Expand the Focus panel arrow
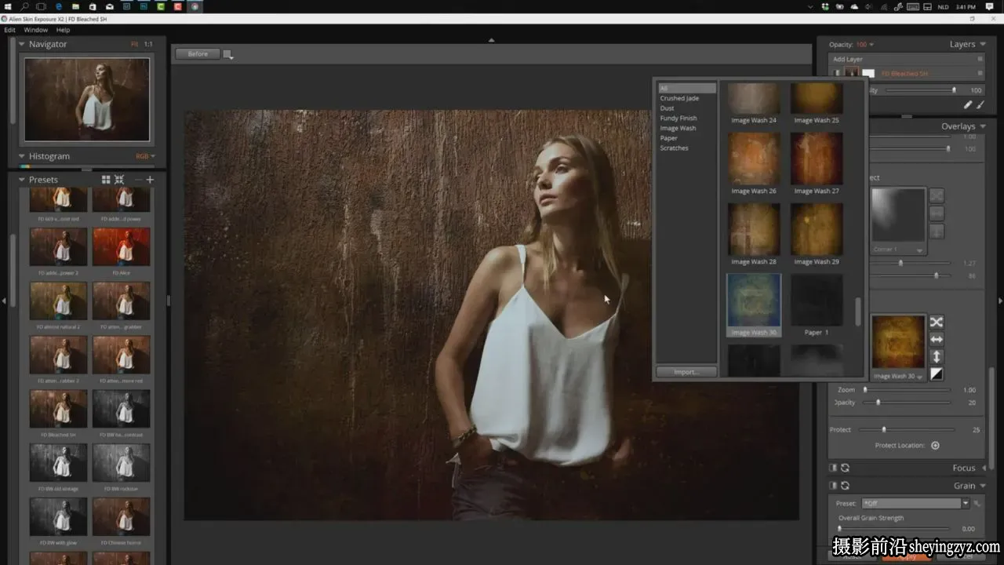 point(983,468)
